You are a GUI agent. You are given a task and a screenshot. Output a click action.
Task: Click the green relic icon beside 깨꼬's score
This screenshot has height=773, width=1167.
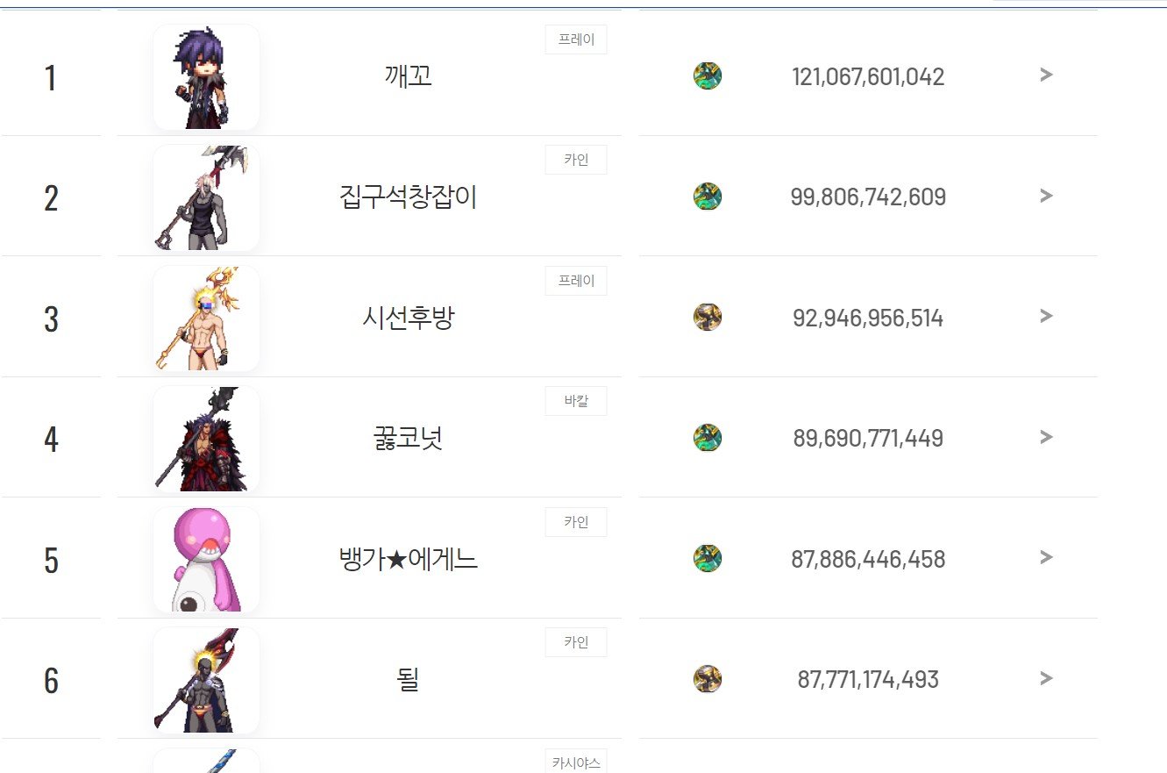[x=708, y=75]
